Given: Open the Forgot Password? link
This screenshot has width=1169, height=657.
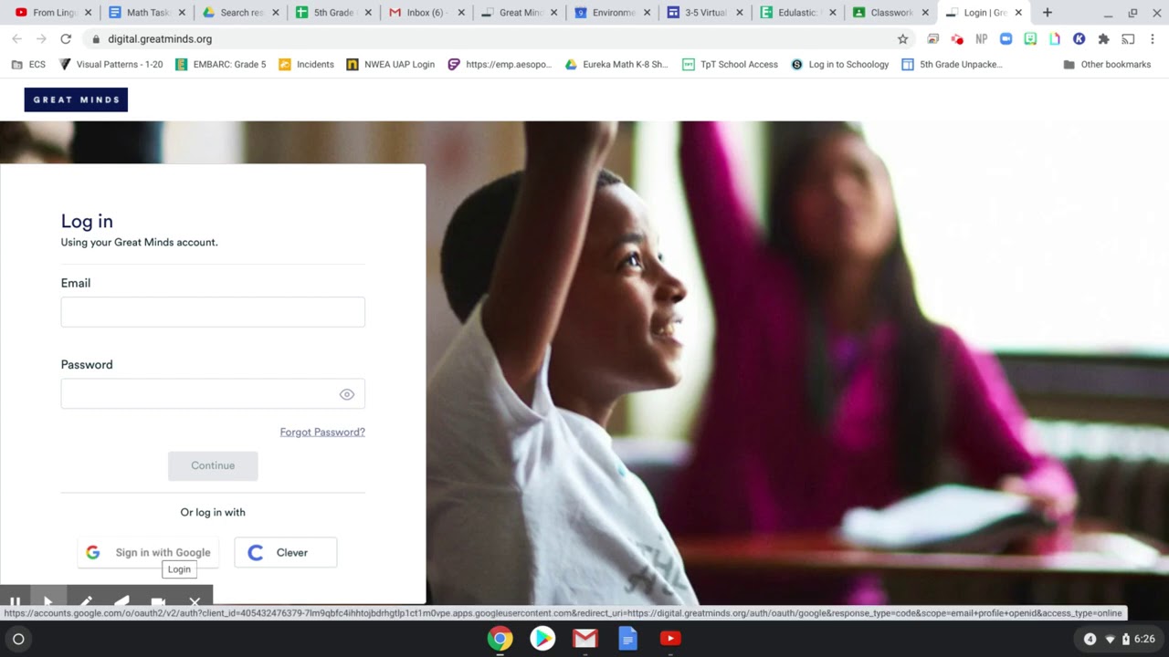Looking at the screenshot, I should click(322, 432).
